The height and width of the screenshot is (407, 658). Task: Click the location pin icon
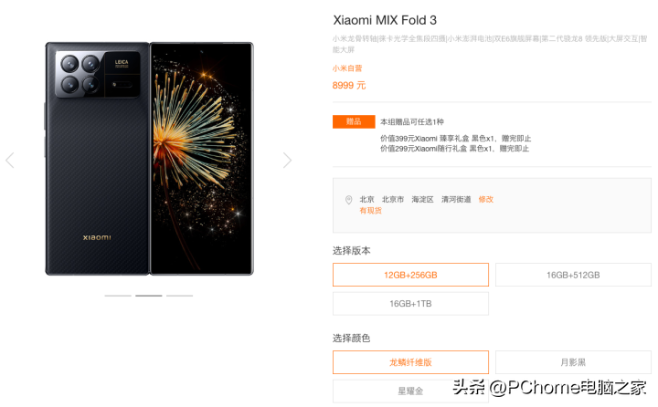tap(348, 200)
